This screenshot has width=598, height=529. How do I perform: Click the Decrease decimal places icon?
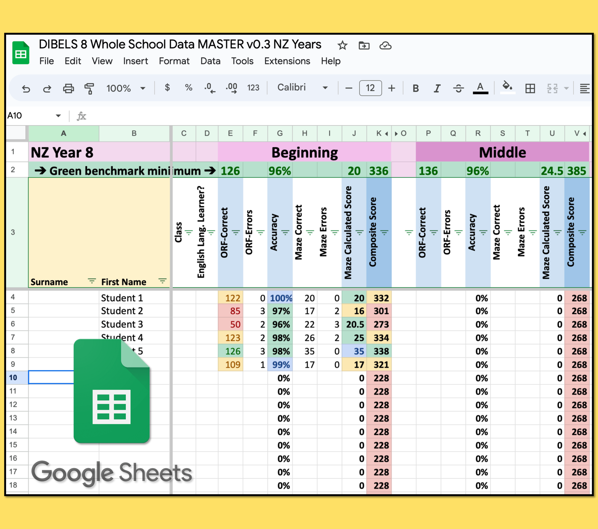(209, 88)
